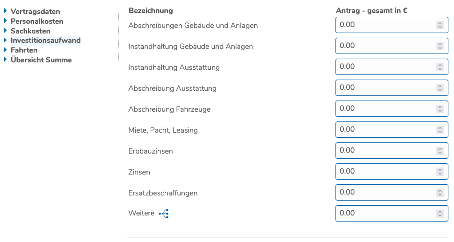Step the Ersatzbeschaffungen value spinner
The width and height of the screenshot is (454, 242).
pos(440,193)
